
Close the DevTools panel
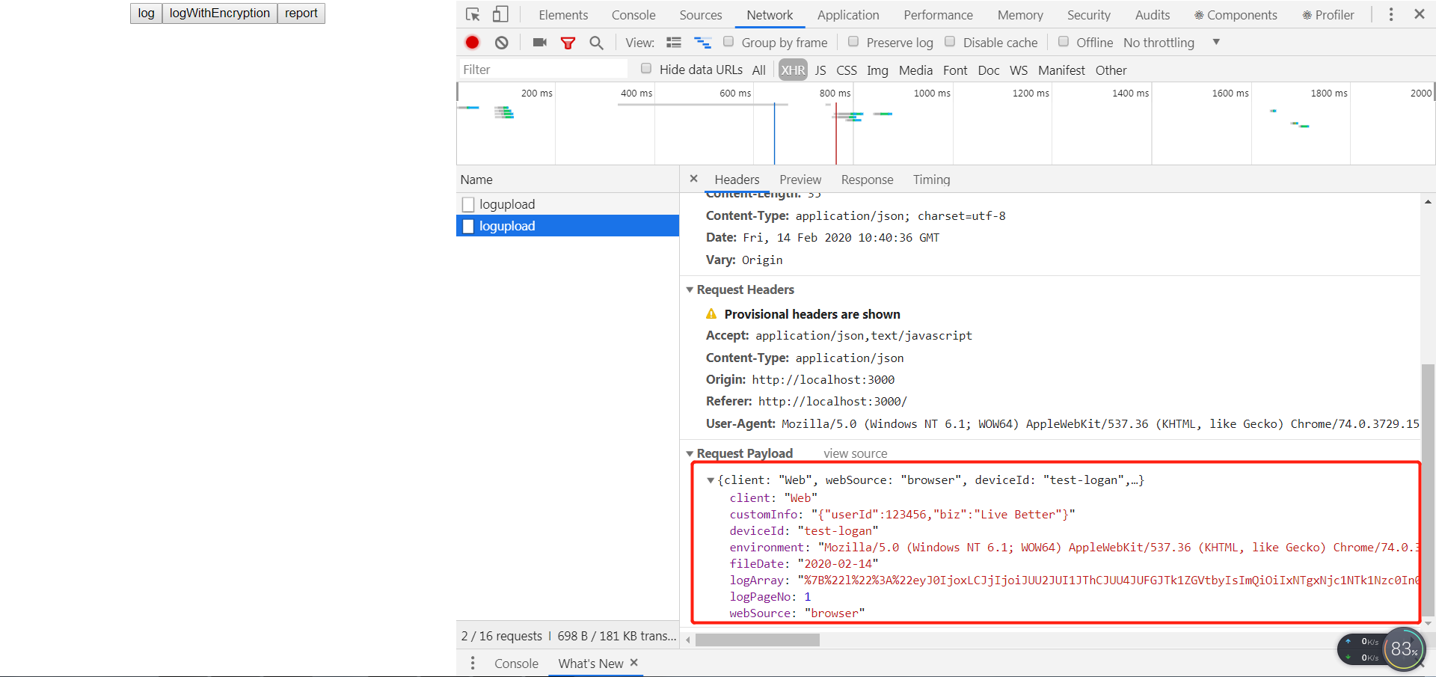coord(1420,14)
